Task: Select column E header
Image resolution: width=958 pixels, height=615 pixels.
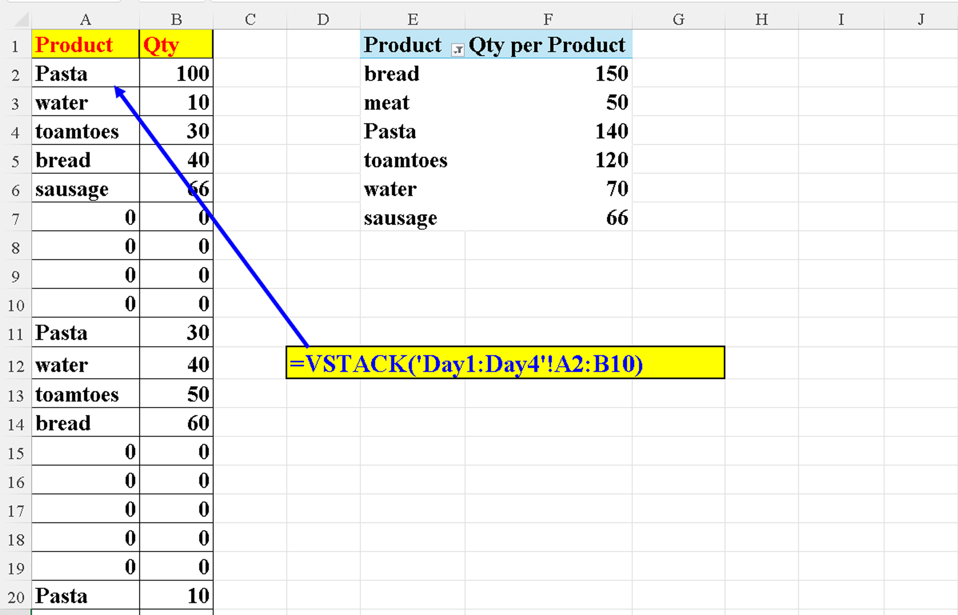Action: 413,19
